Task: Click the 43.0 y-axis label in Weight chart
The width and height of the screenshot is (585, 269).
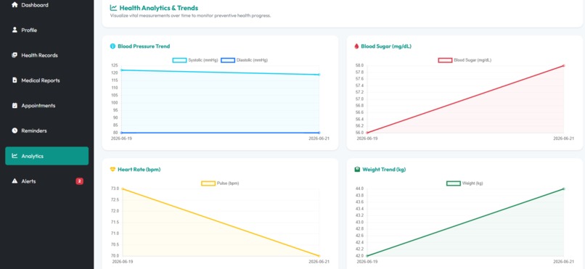Action: pyautogui.click(x=359, y=223)
